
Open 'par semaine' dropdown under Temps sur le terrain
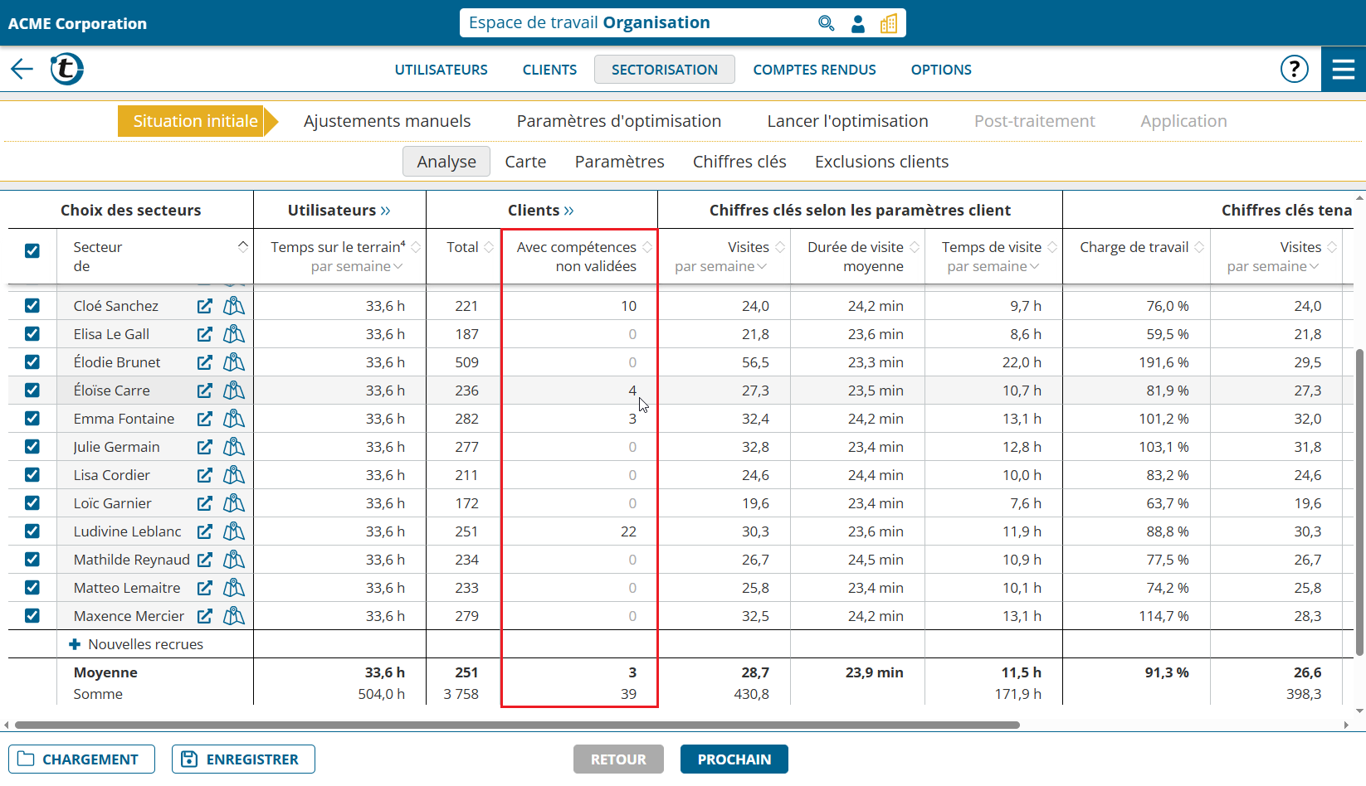[357, 266]
